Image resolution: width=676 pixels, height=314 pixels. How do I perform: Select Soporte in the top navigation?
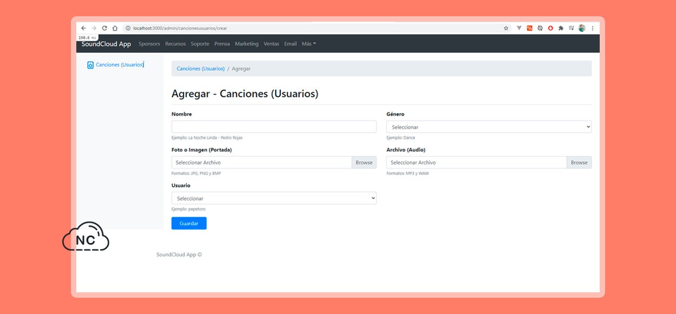200,44
